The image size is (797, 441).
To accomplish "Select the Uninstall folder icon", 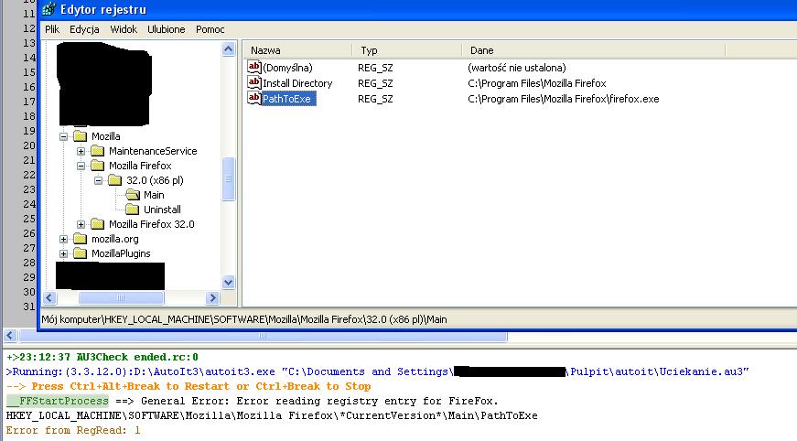I will click(132, 210).
